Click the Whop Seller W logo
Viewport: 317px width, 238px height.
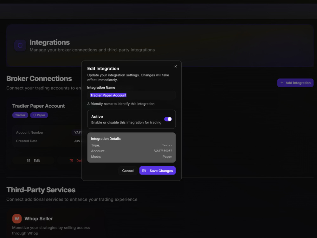click(17, 219)
